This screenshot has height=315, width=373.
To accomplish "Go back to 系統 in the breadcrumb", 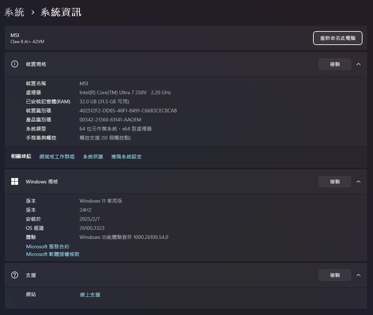I will tap(14, 12).
